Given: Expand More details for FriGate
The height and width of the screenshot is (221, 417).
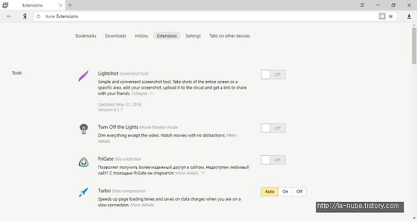Looking at the screenshot, I should pos(190,173).
